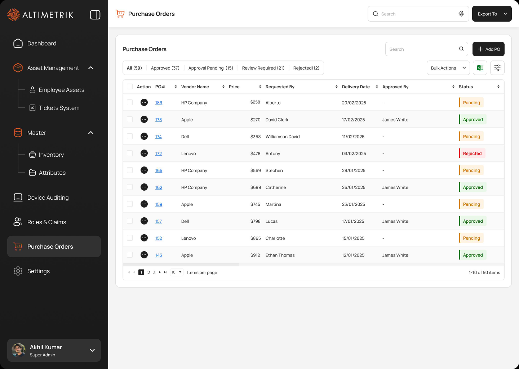Open action menu for PO 178

pos(144,119)
